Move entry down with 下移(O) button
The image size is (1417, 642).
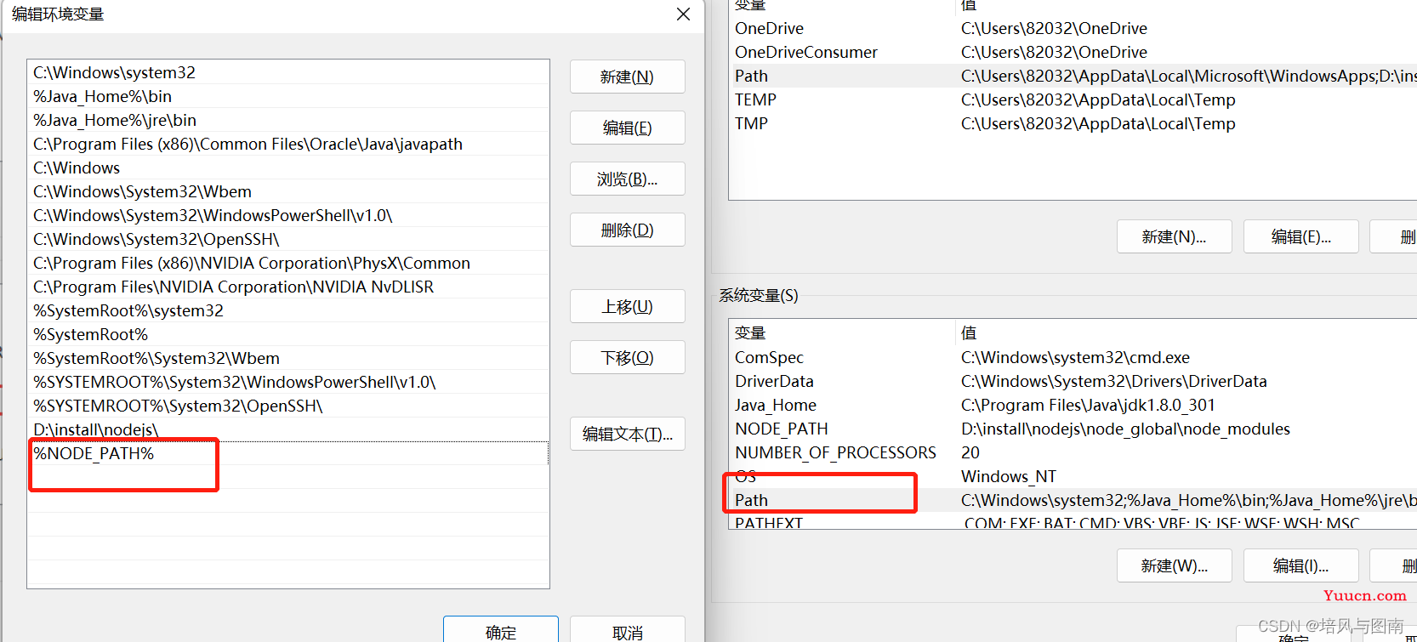627,357
